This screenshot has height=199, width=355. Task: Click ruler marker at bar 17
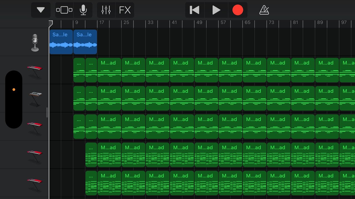click(102, 22)
